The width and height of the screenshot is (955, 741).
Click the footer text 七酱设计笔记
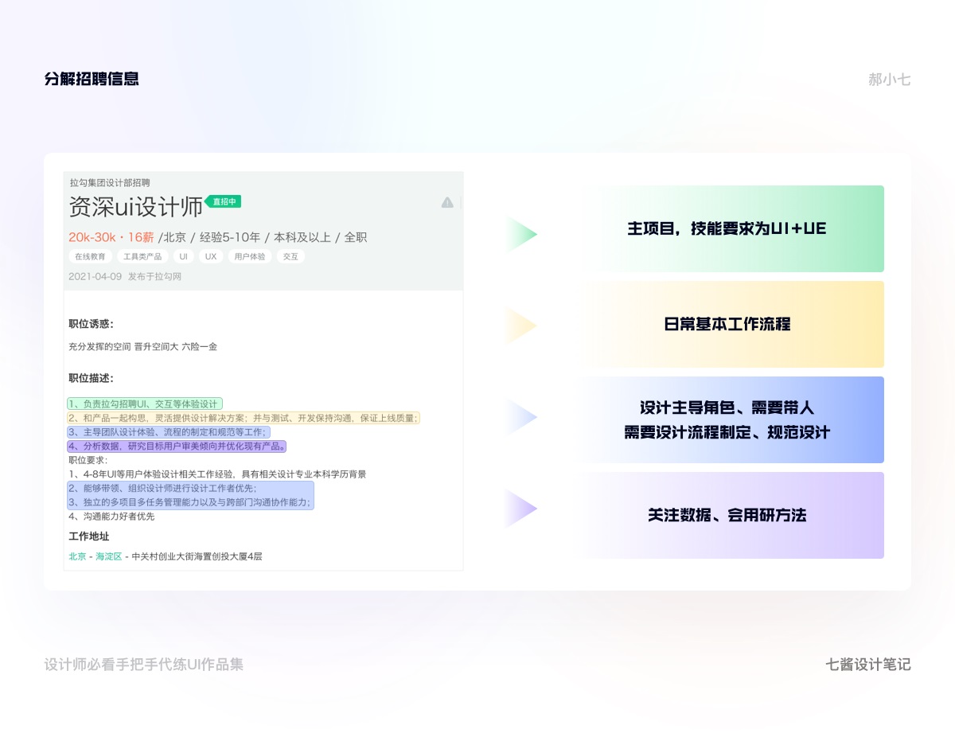[x=868, y=664]
